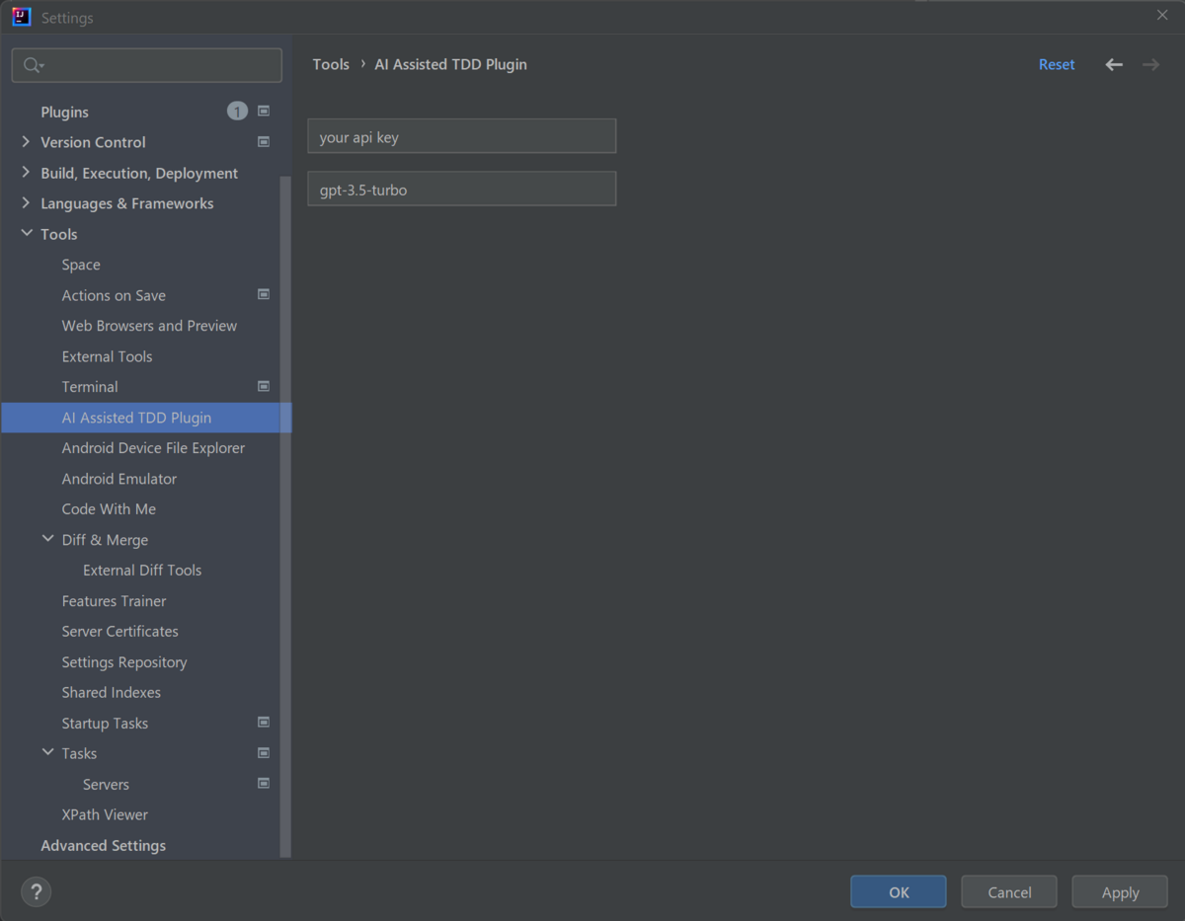
Task: Click the project-level icon beside Tasks
Action: click(264, 753)
